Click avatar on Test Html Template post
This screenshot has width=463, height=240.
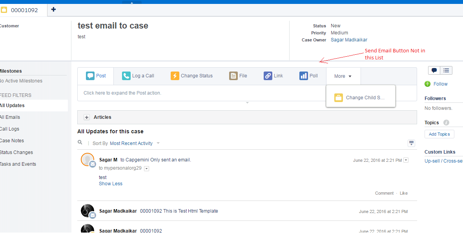[87, 211]
